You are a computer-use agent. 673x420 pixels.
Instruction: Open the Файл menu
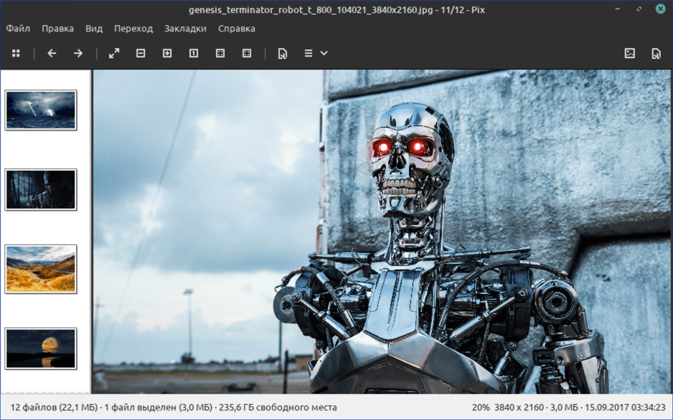pyautogui.click(x=18, y=29)
